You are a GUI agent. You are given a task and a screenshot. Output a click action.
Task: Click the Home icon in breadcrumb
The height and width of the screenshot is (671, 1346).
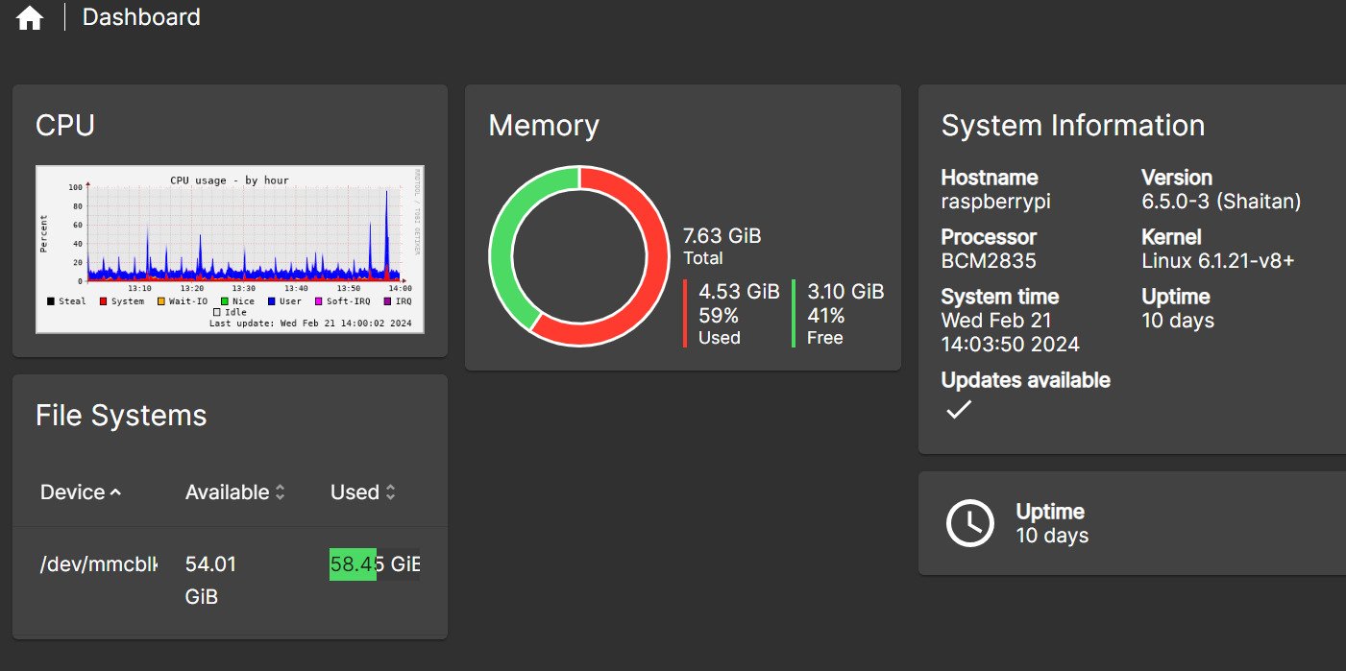coord(30,17)
